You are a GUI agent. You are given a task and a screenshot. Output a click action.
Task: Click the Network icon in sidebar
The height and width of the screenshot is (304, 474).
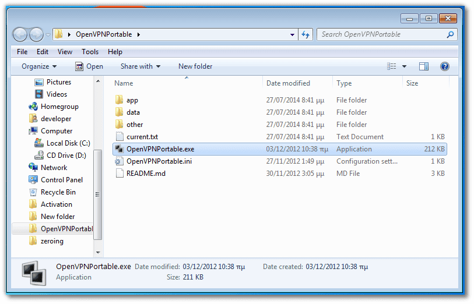point(33,168)
